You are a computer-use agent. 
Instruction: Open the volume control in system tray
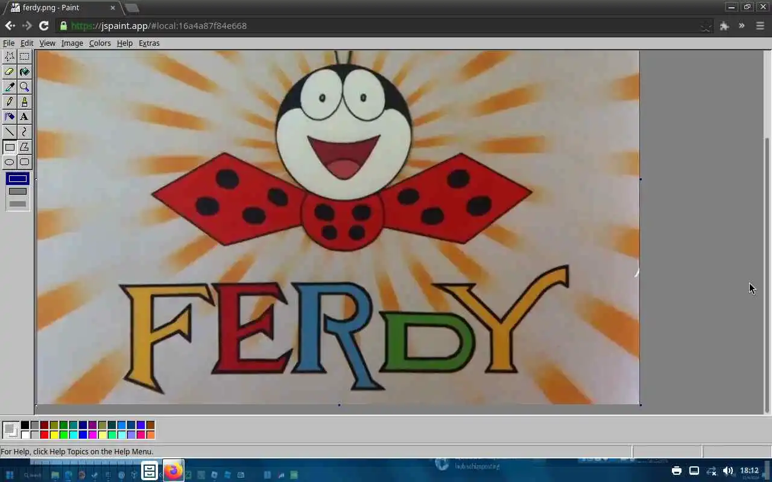click(x=728, y=471)
